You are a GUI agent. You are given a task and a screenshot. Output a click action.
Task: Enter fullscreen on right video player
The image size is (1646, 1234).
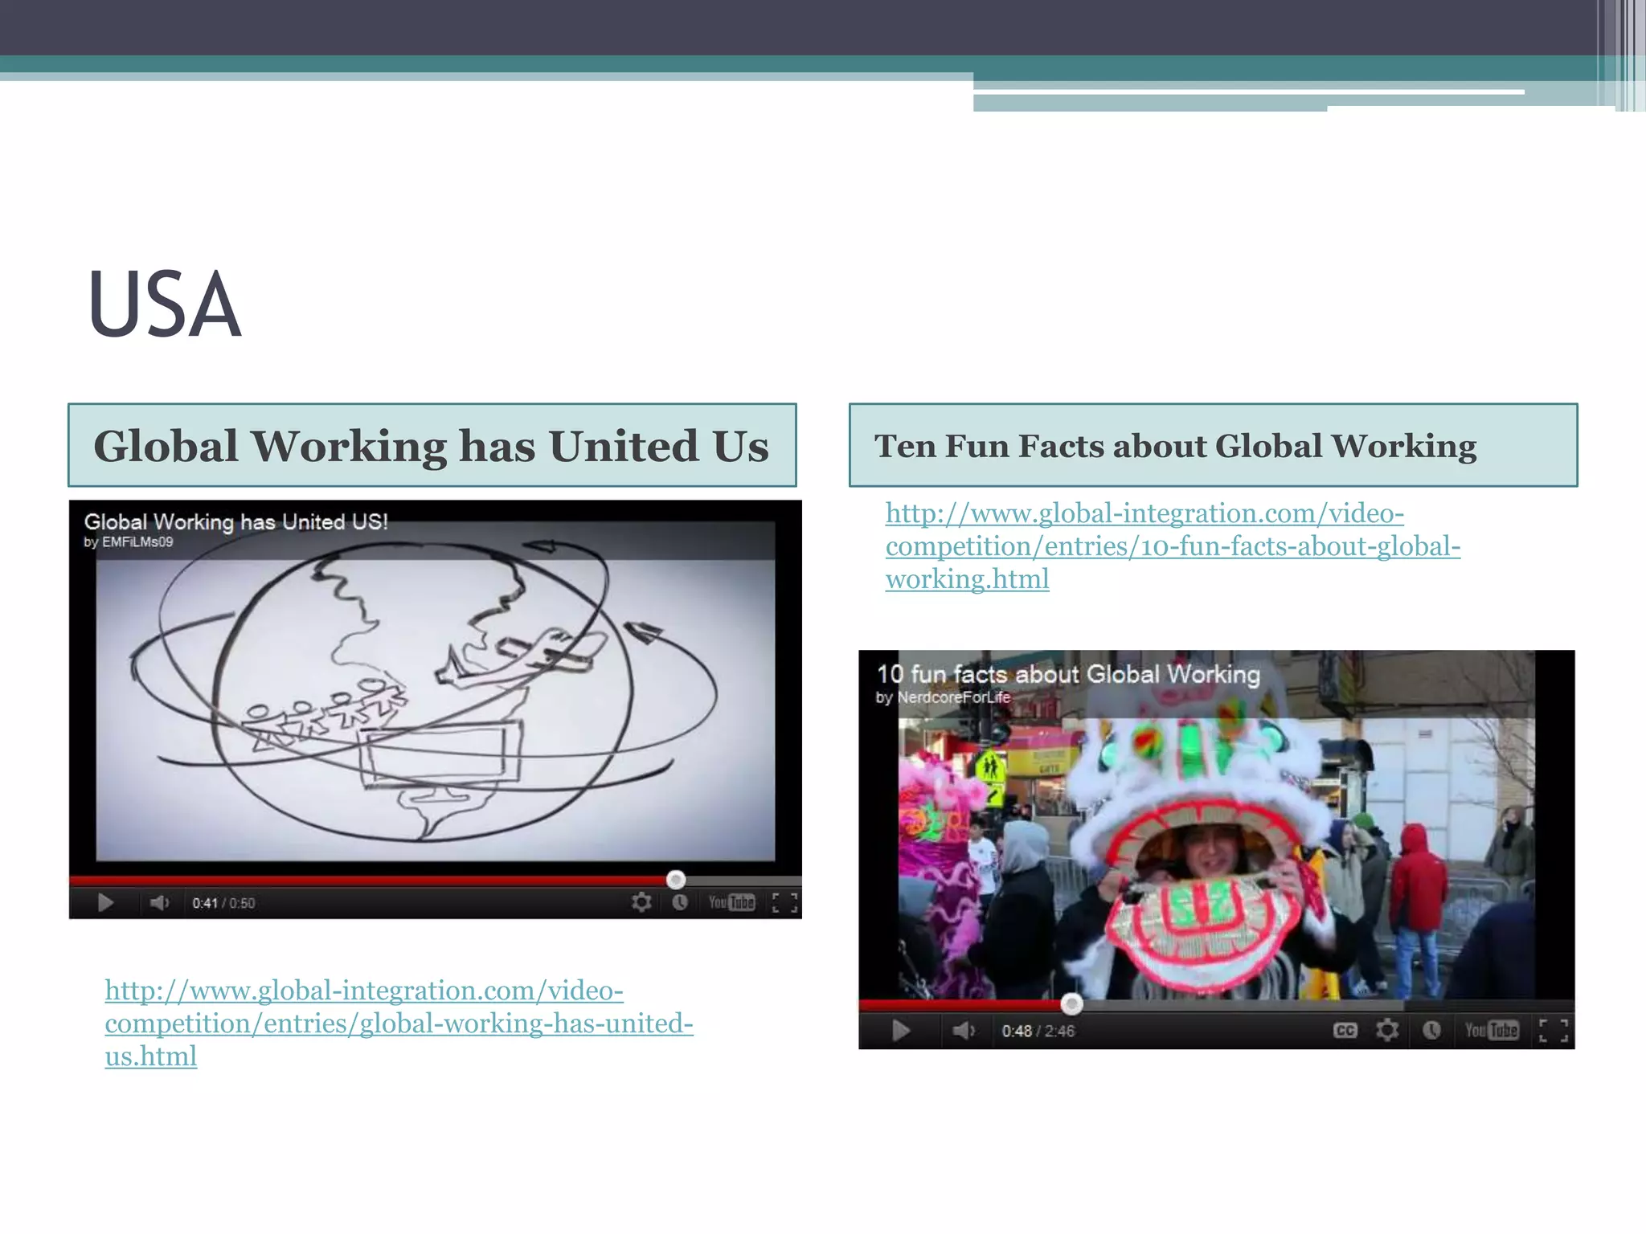coord(1554,1031)
